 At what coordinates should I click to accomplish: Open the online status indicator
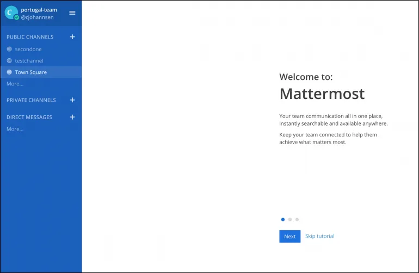pyautogui.click(x=16, y=17)
